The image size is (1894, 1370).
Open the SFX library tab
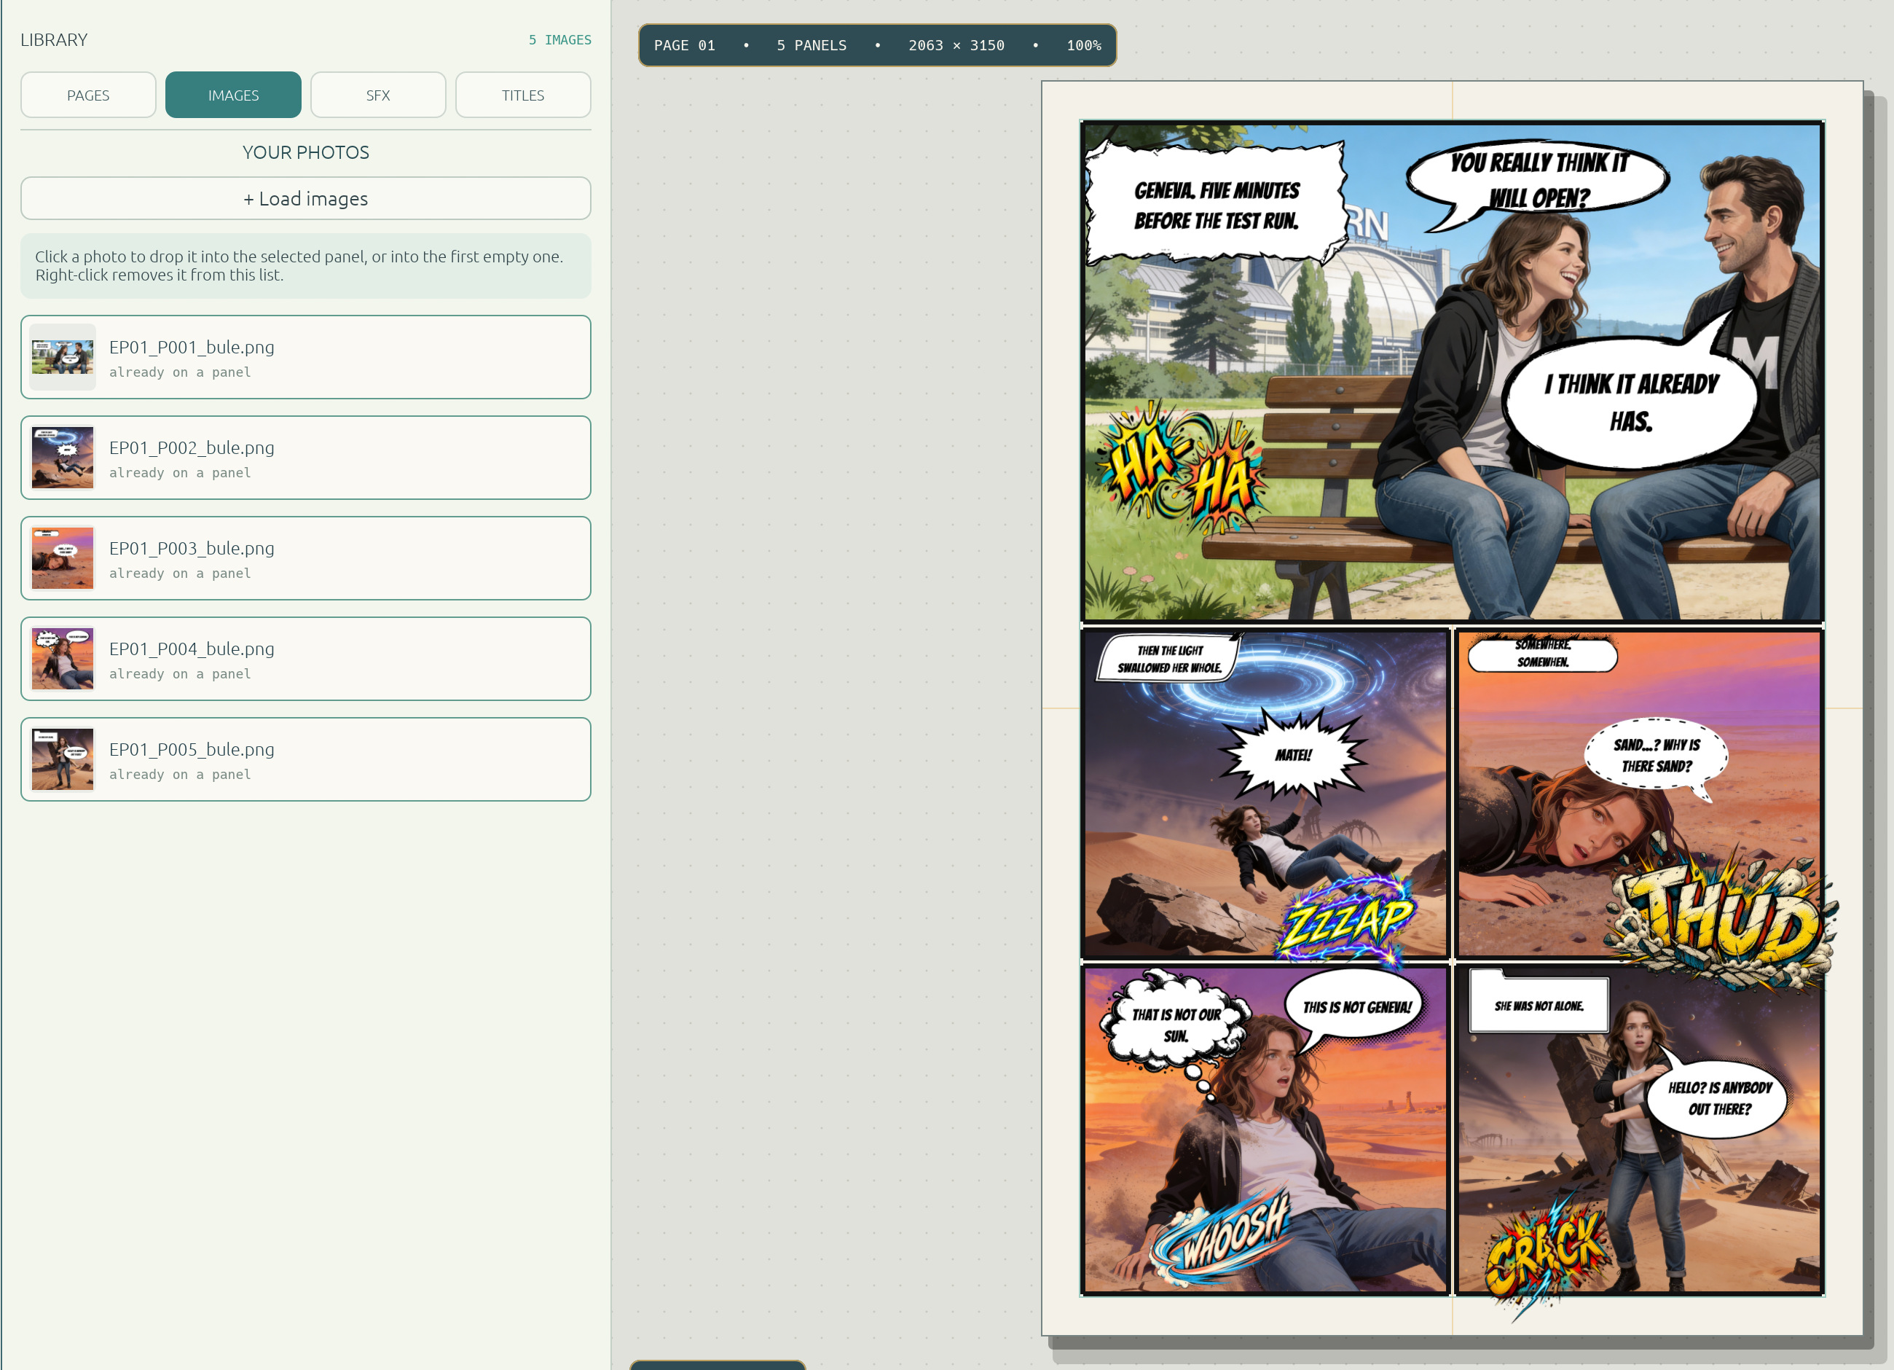point(377,95)
